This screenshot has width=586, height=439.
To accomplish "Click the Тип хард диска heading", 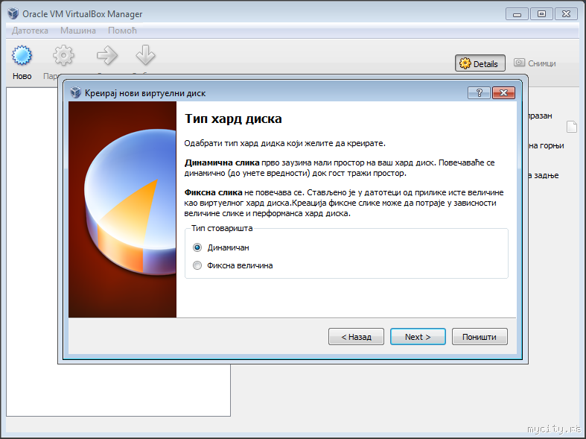I will pos(233,119).
